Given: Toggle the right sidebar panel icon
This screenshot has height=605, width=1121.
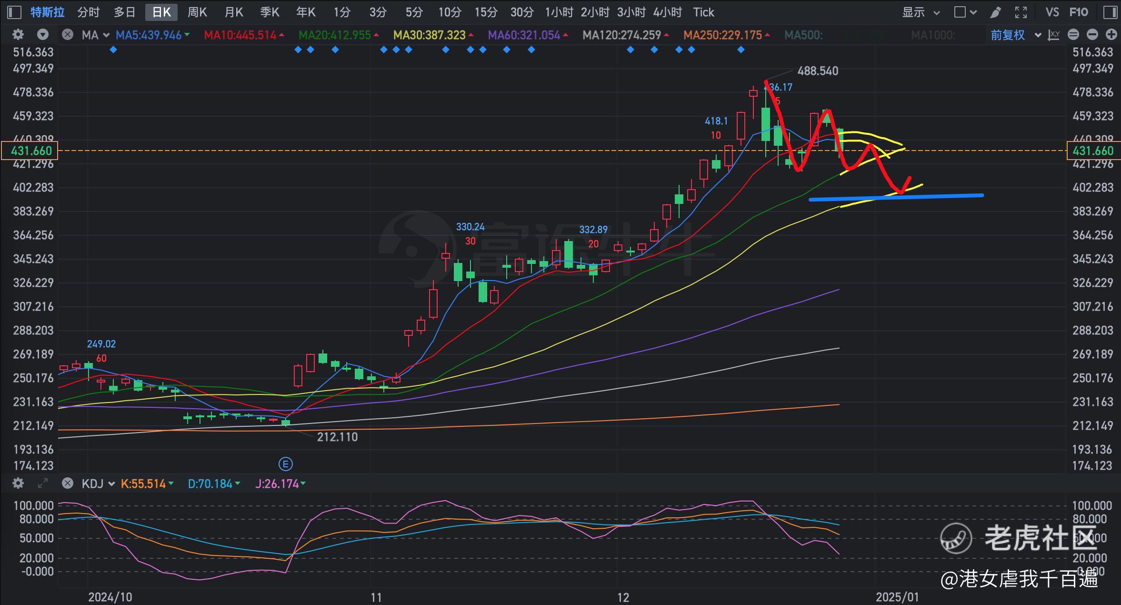Looking at the screenshot, I should pyautogui.click(x=1110, y=12).
